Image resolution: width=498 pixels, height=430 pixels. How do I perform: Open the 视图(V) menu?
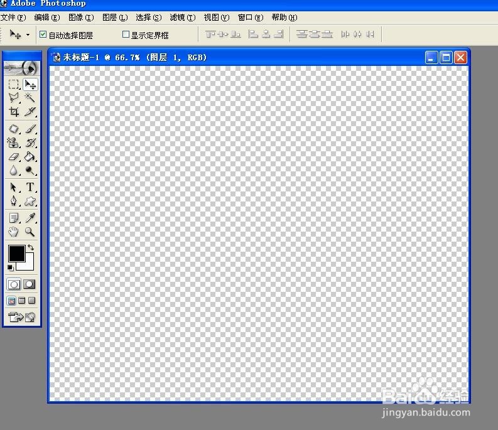pos(216,18)
